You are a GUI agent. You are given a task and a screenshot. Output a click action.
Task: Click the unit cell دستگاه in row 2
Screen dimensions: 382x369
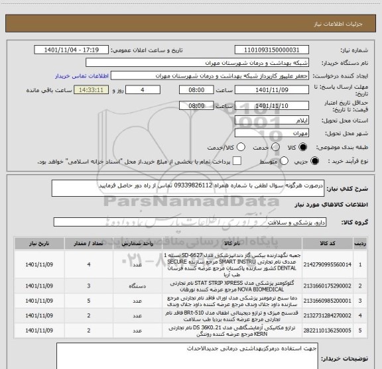click(137, 286)
